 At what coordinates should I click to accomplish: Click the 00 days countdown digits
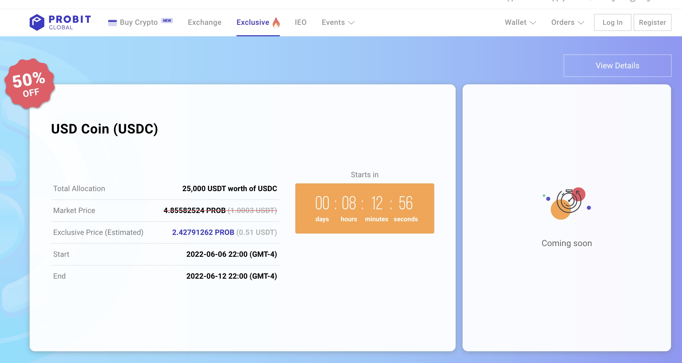click(322, 203)
